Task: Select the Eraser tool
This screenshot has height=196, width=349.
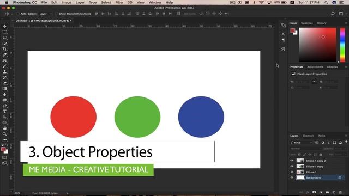Action: click(4, 83)
